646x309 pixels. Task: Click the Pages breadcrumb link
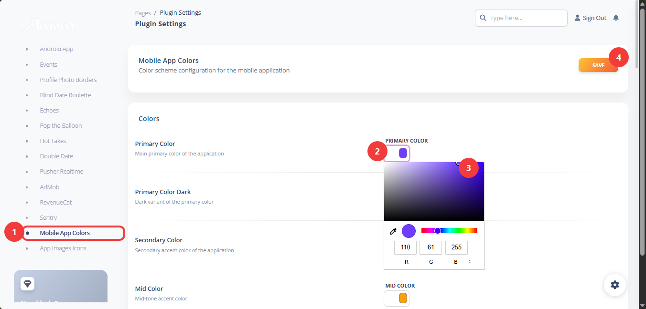[x=143, y=13]
